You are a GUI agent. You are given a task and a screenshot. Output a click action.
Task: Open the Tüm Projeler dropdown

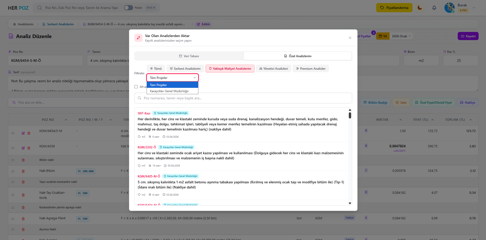[173, 78]
